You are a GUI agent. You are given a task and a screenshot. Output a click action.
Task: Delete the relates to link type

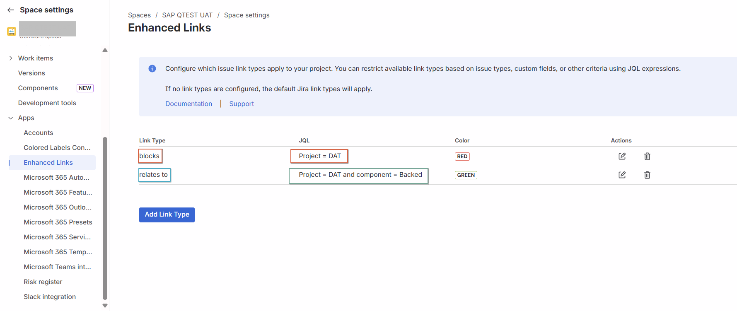pos(647,175)
